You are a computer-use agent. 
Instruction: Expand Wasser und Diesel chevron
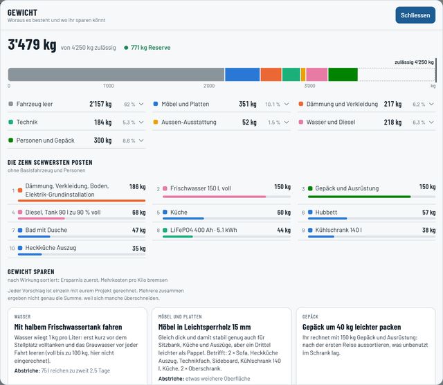[x=431, y=122]
